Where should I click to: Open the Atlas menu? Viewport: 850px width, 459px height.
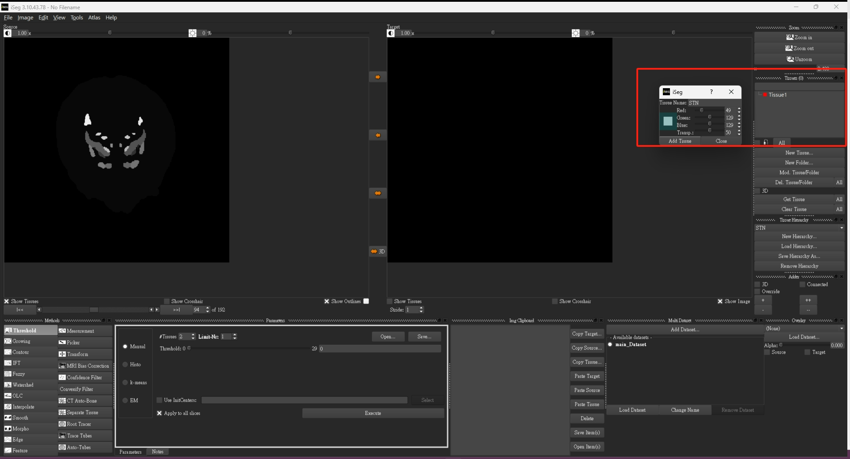coord(94,18)
